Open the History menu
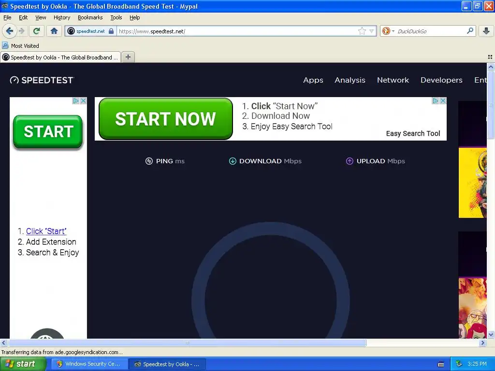The image size is (495, 371). pos(62,17)
